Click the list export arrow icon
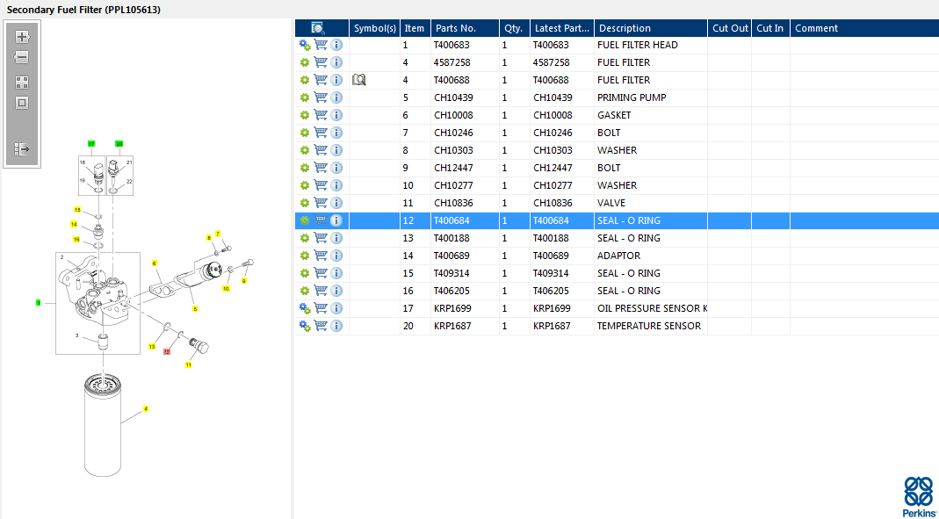Viewport: 939px width, 519px height. click(22, 149)
